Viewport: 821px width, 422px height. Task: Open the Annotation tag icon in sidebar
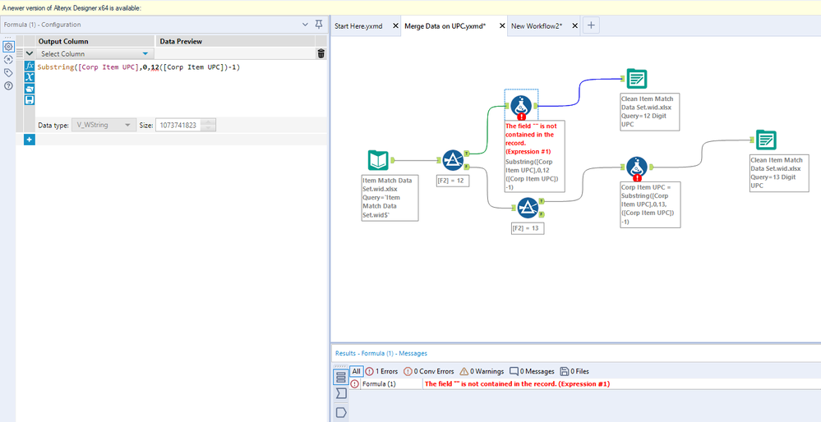click(8, 73)
